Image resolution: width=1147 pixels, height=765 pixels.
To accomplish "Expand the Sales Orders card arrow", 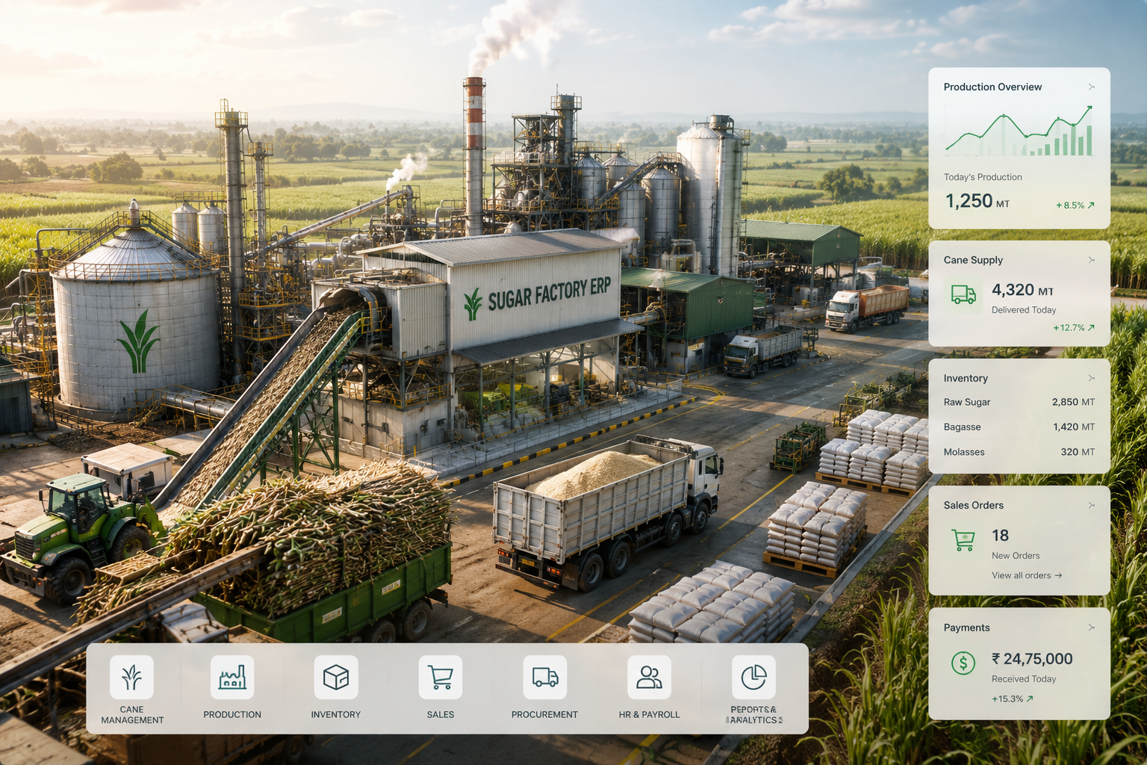I will 1092,505.
